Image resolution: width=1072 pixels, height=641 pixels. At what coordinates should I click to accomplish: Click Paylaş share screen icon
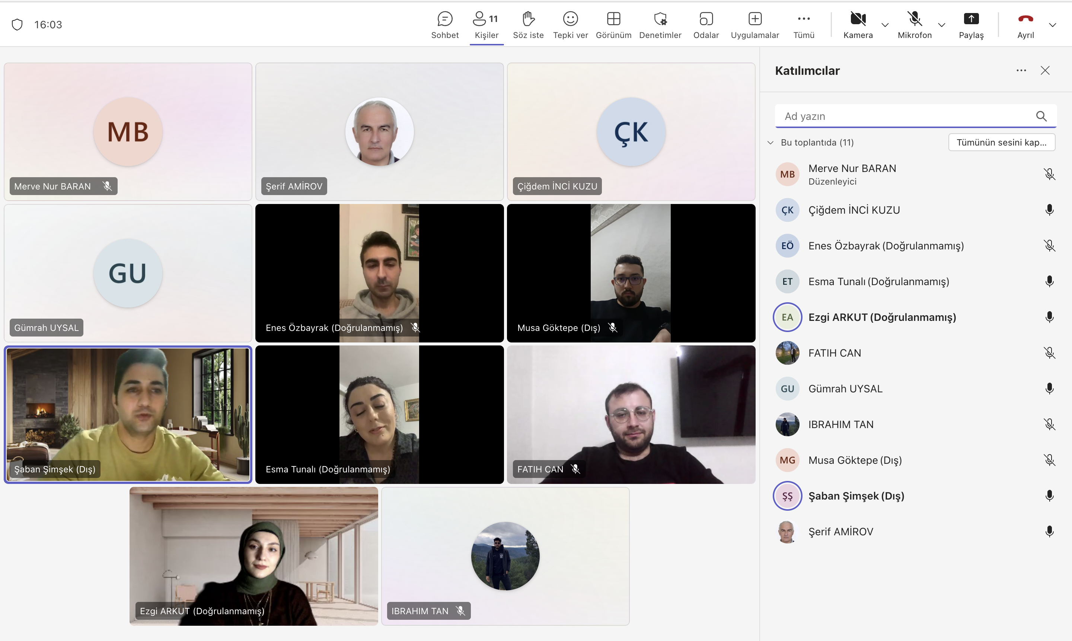(971, 19)
